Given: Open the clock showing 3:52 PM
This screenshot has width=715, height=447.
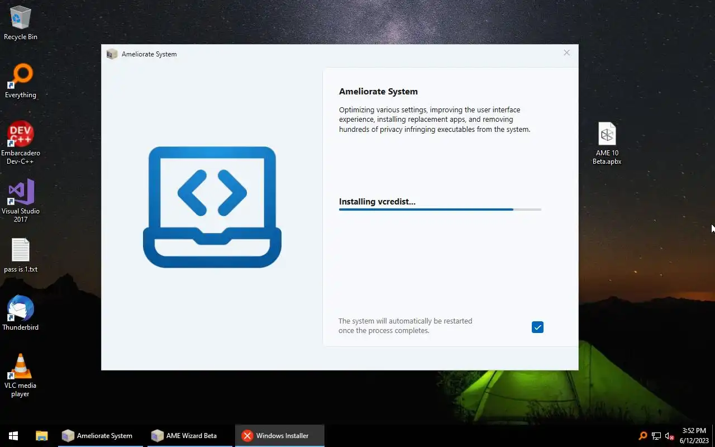Looking at the screenshot, I should pos(694,436).
